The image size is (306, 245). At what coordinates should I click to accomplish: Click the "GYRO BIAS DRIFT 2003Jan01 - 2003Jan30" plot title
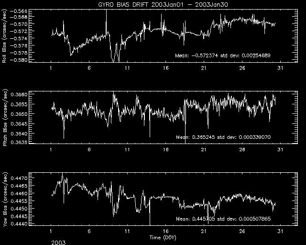pos(163,4)
